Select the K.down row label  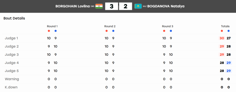11,87
